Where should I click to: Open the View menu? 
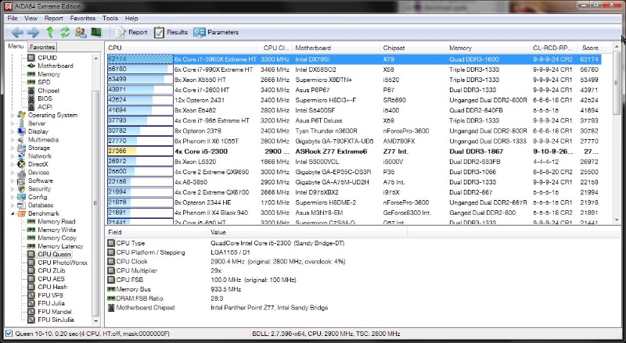point(31,18)
